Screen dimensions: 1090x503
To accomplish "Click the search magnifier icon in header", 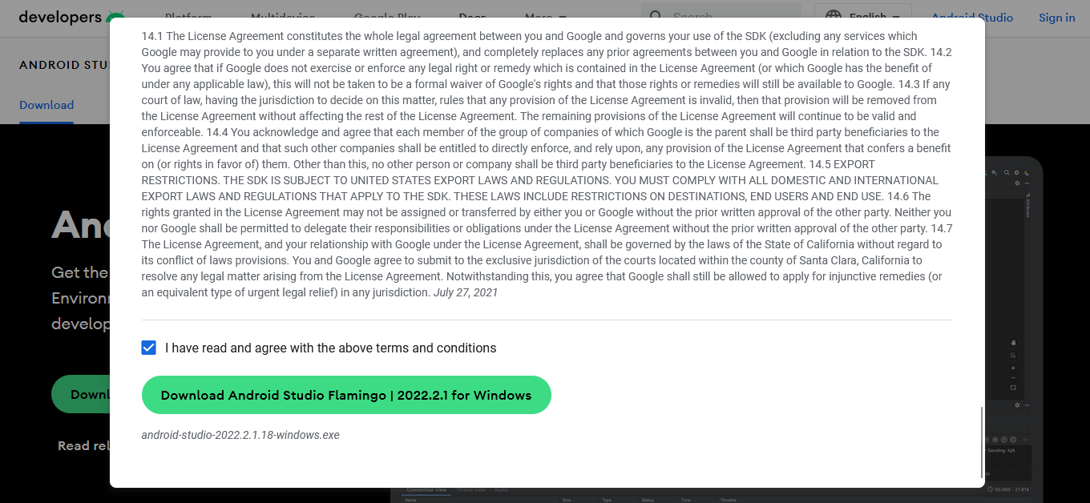I will tap(656, 16).
